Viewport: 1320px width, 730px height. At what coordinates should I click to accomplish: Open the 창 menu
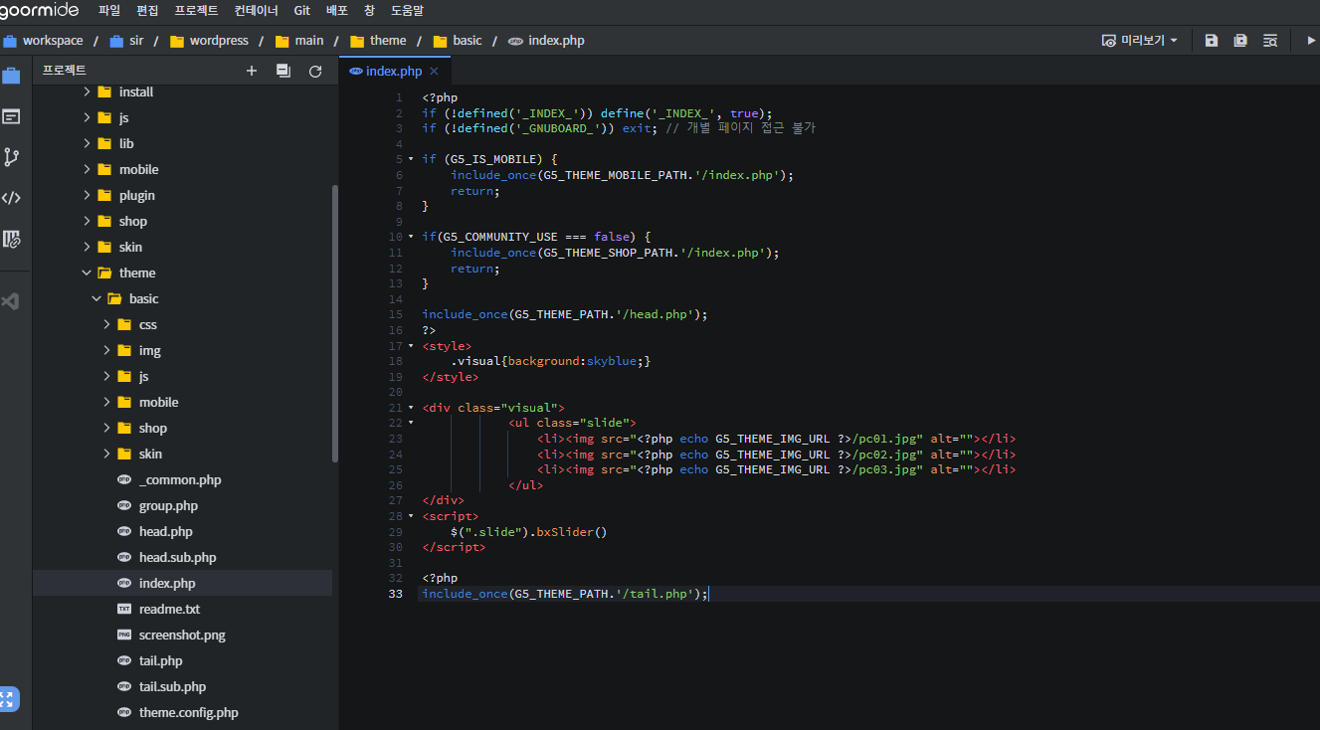coord(369,11)
